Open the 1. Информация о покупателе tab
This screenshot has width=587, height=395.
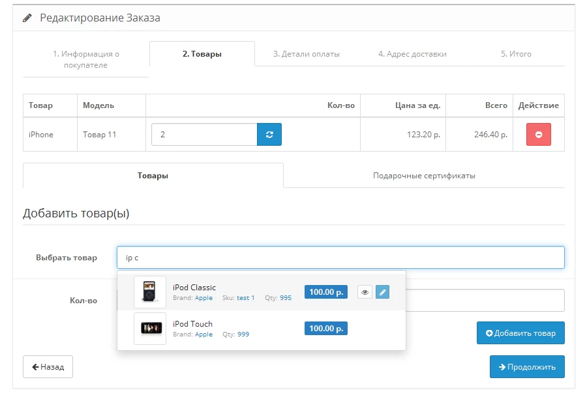85,59
